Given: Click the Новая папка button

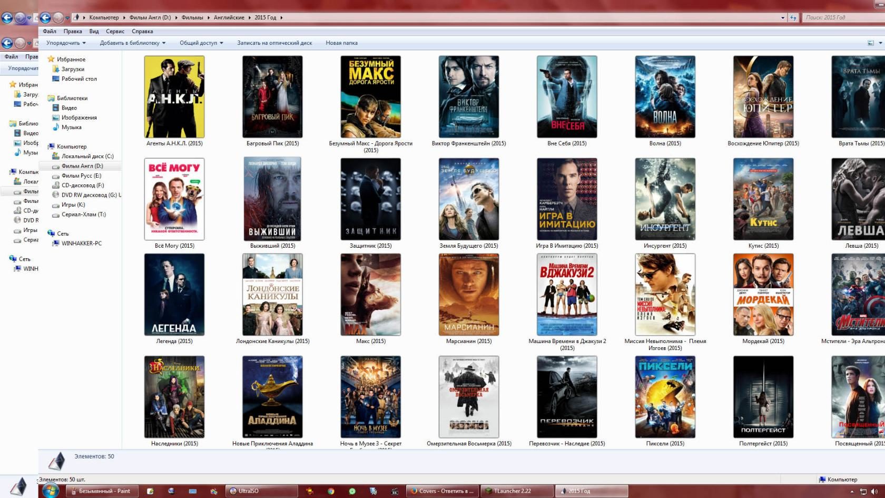Looking at the screenshot, I should (x=341, y=43).
